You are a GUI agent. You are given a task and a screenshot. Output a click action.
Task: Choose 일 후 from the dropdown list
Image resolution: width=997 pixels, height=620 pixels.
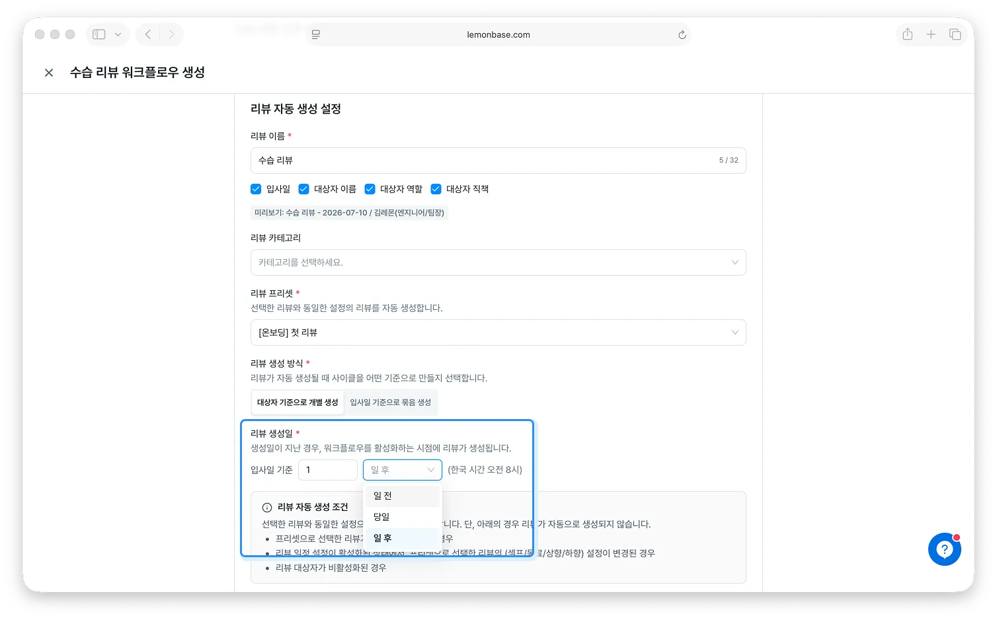403,538
